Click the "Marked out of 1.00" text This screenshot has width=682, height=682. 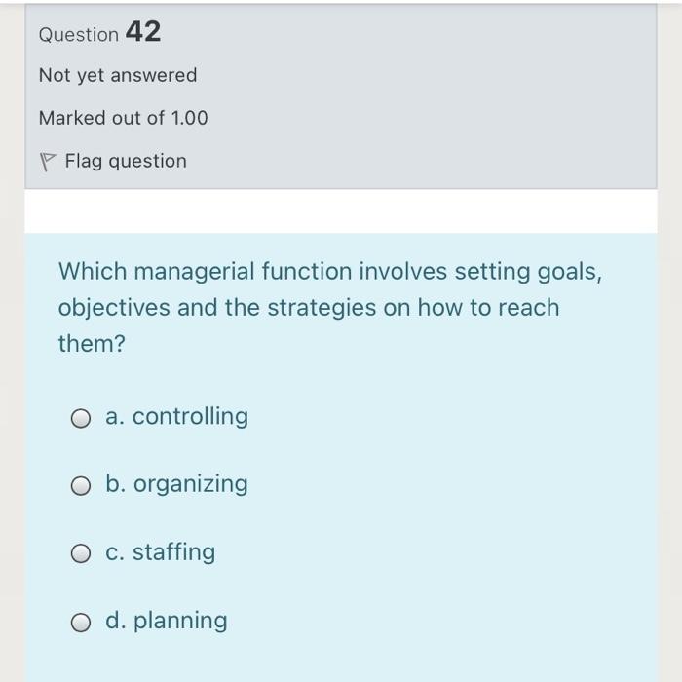tap(124, 118)
